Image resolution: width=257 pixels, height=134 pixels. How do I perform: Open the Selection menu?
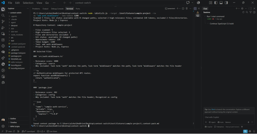point(28,3)
